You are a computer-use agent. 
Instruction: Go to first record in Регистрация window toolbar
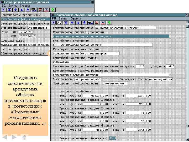point(9,10)
